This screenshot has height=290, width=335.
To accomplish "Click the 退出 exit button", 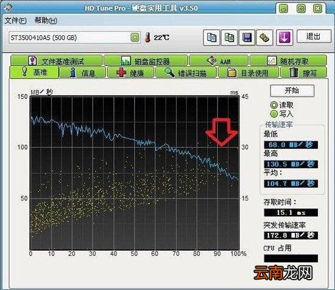I will click(314, 36).
